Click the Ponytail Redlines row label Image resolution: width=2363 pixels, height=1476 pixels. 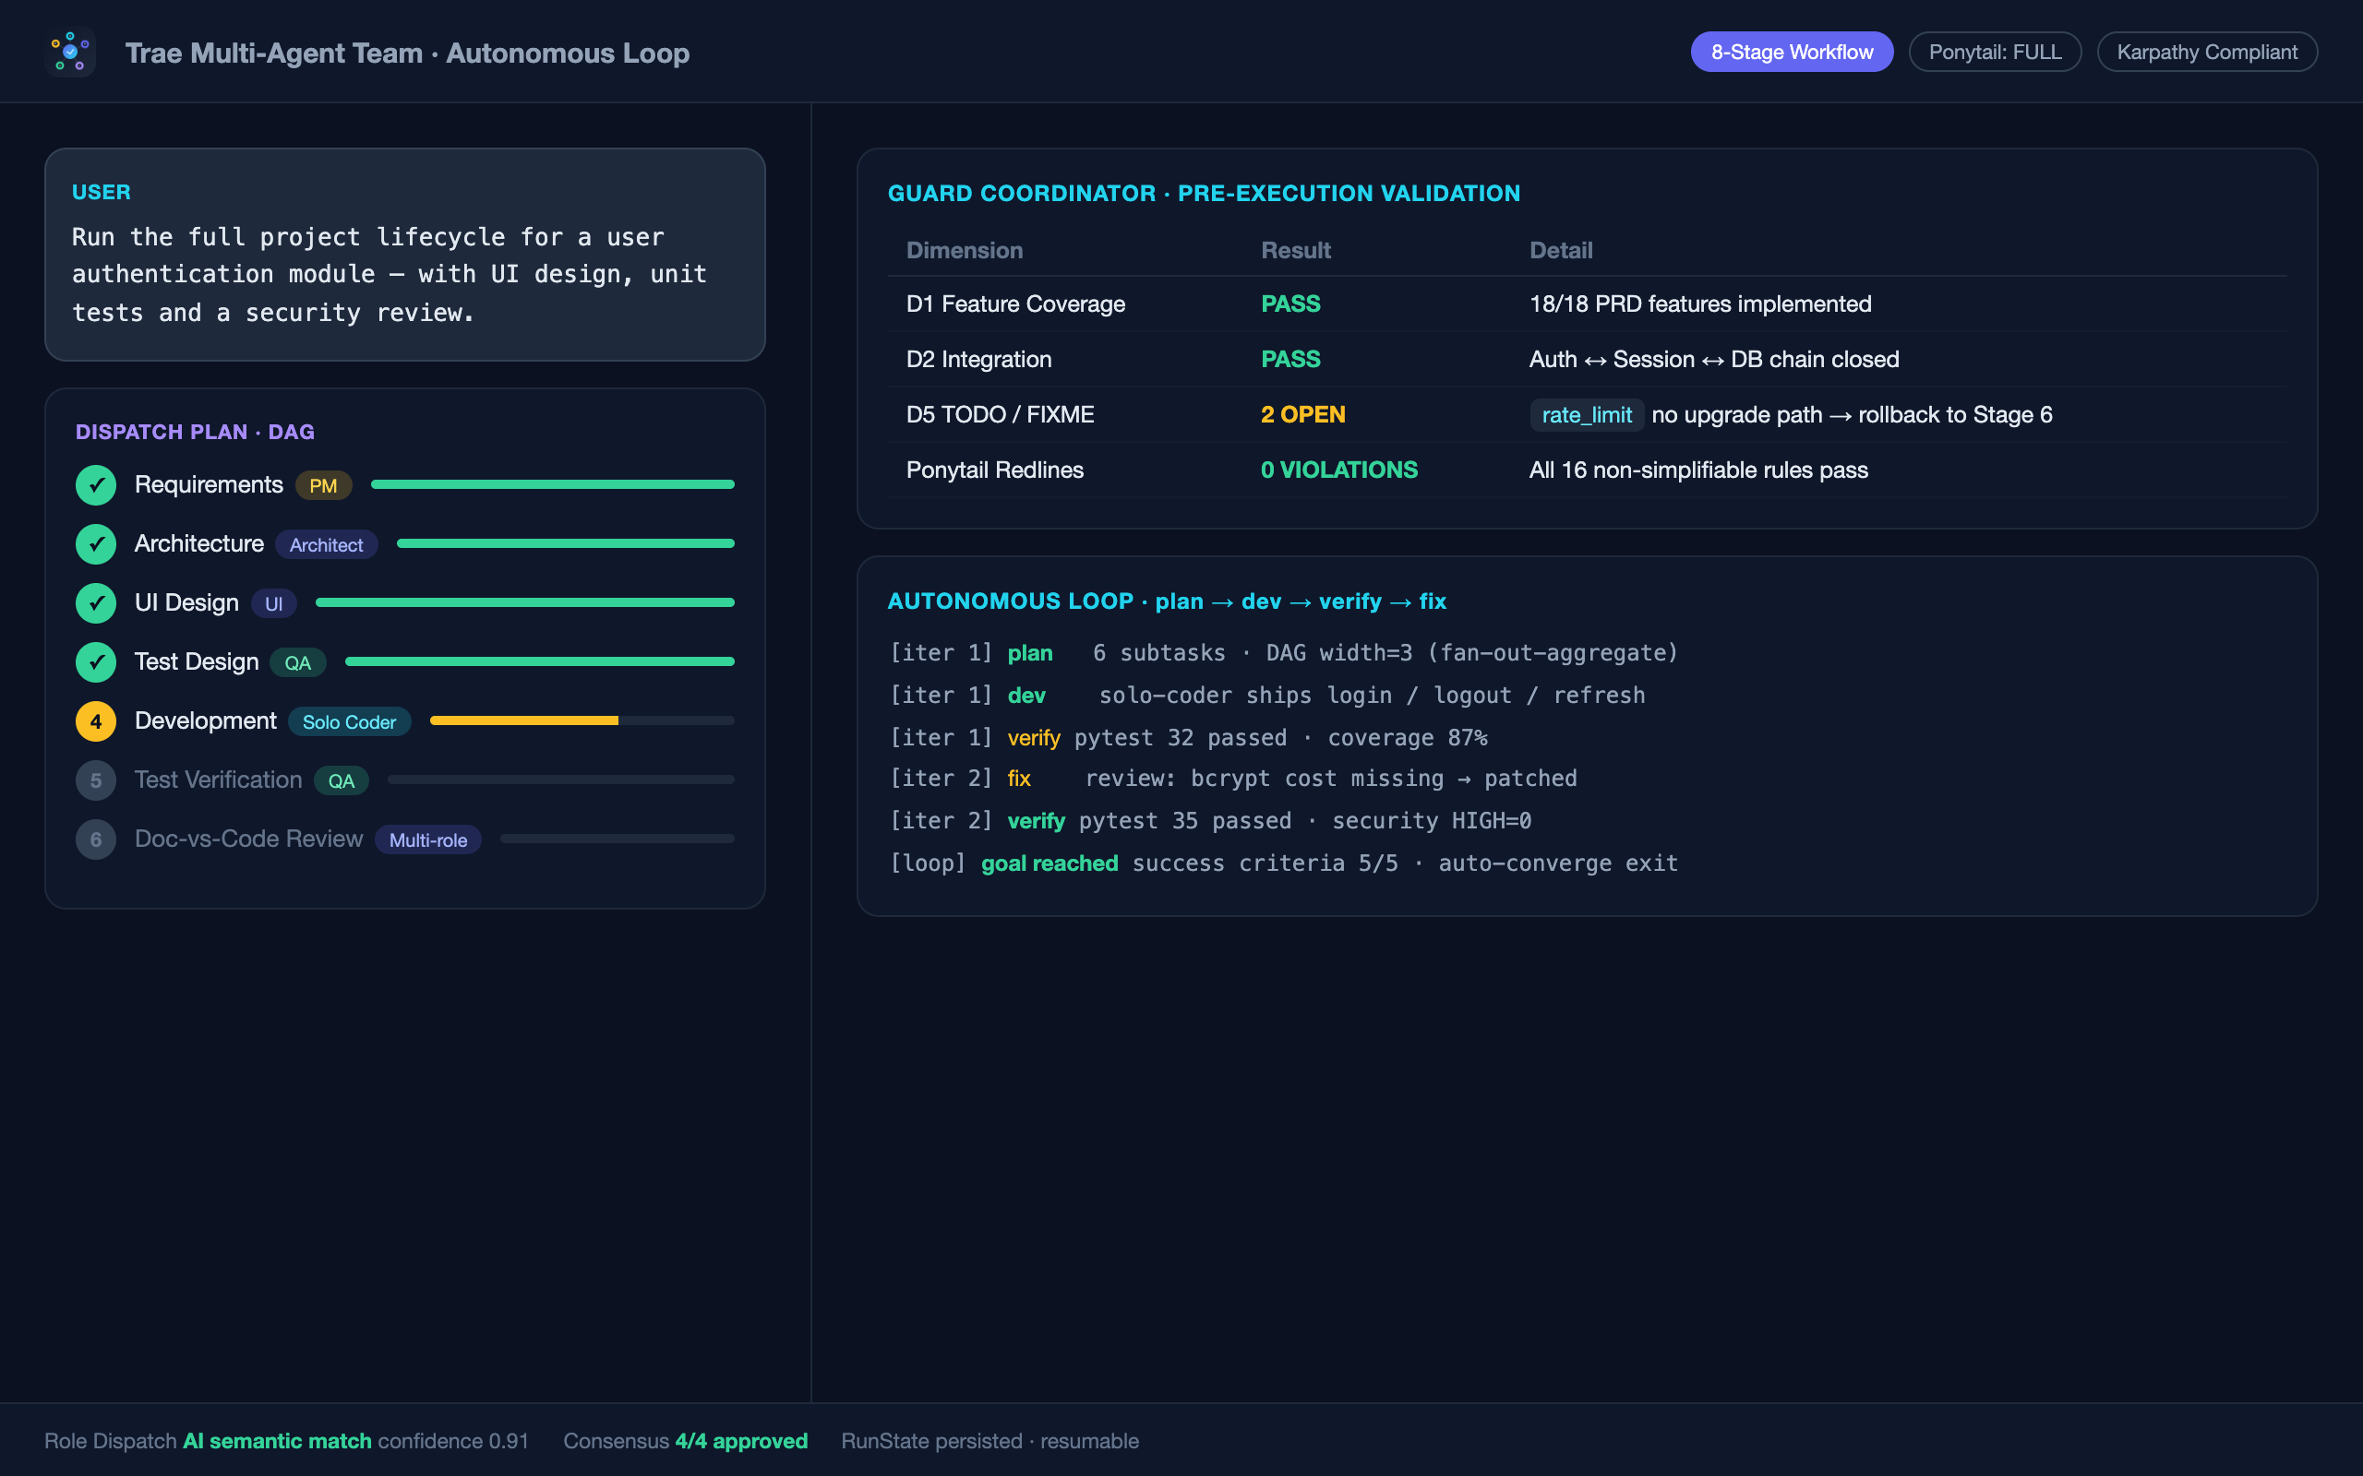tap(994, 470)
